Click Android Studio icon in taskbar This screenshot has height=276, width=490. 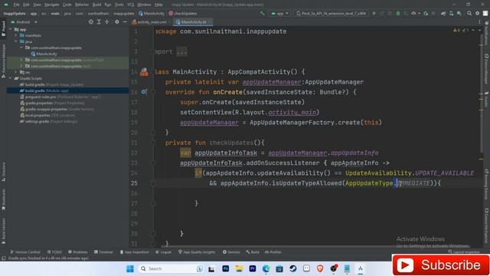tap(361, 268)
